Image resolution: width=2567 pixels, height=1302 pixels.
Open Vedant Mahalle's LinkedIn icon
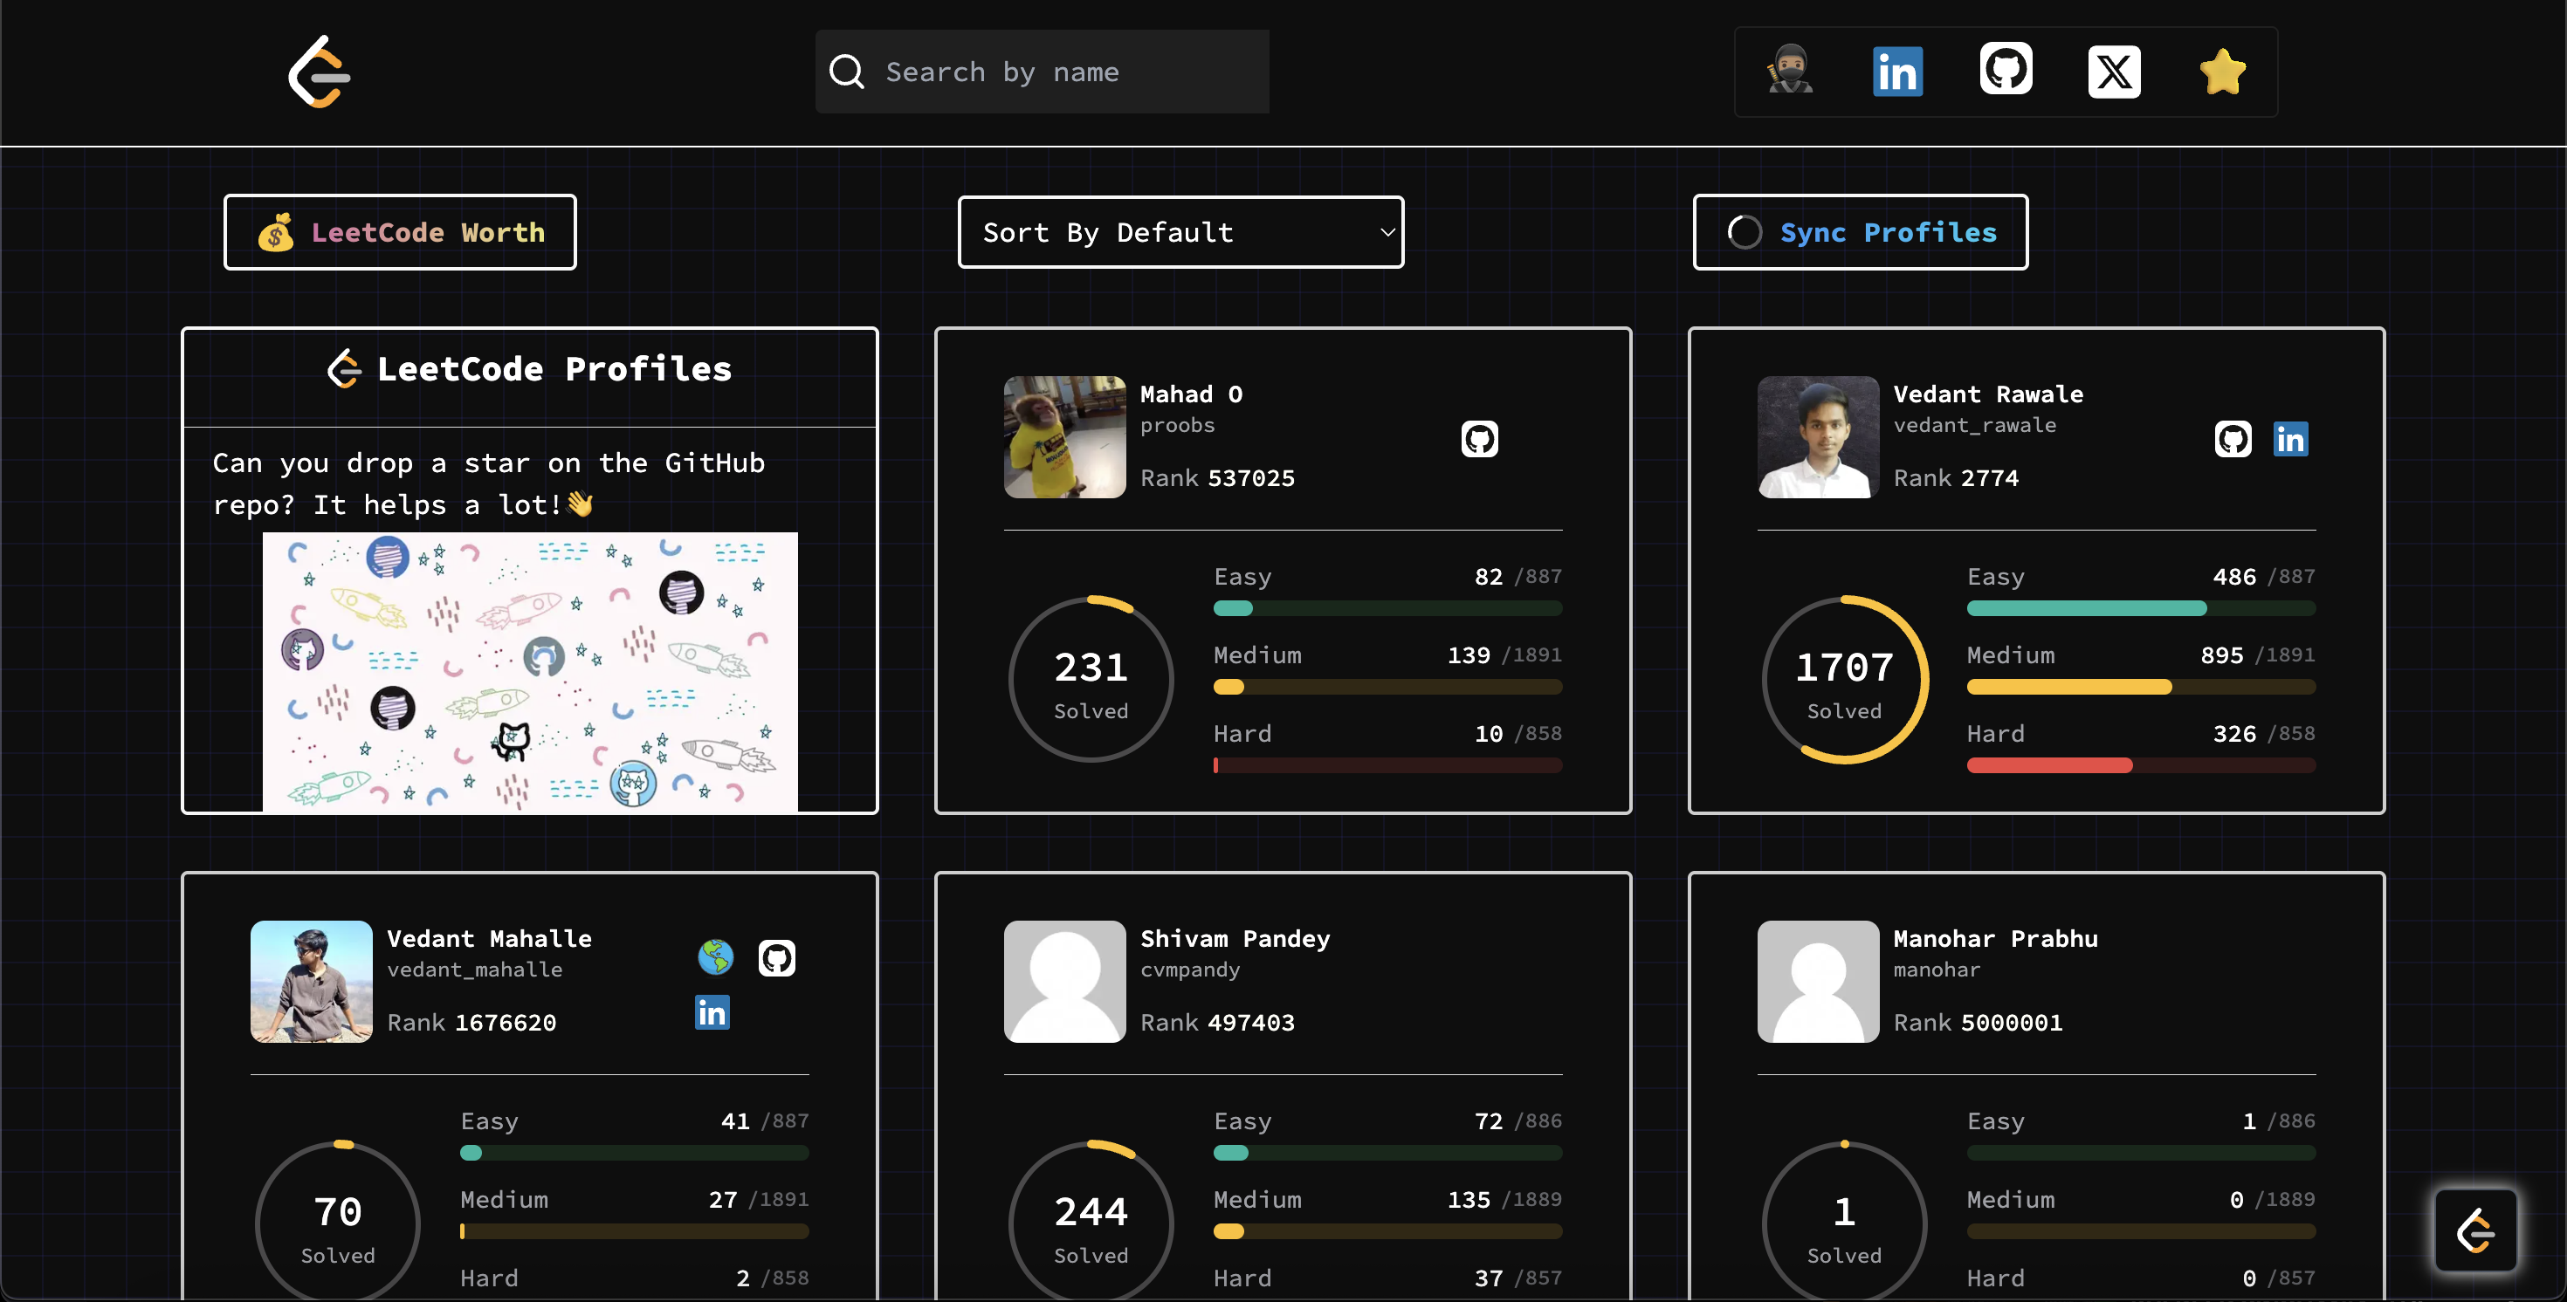[712, 1013]
